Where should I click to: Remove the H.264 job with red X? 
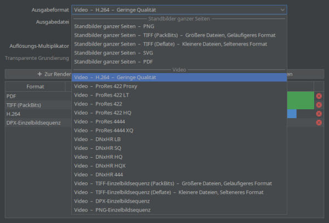pos(319,114)
